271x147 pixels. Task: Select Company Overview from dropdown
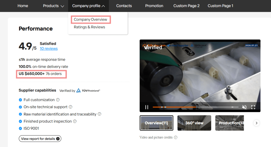[91, 20]
